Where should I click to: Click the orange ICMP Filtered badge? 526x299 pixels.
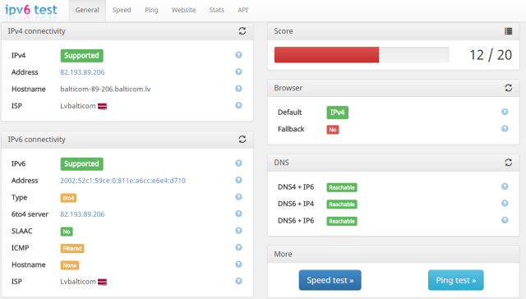[x=72, y=248]
